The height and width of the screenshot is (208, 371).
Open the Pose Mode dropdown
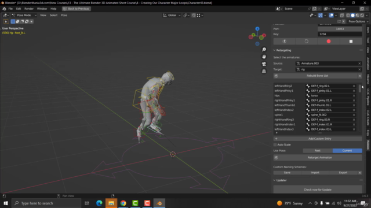[24, 16]
